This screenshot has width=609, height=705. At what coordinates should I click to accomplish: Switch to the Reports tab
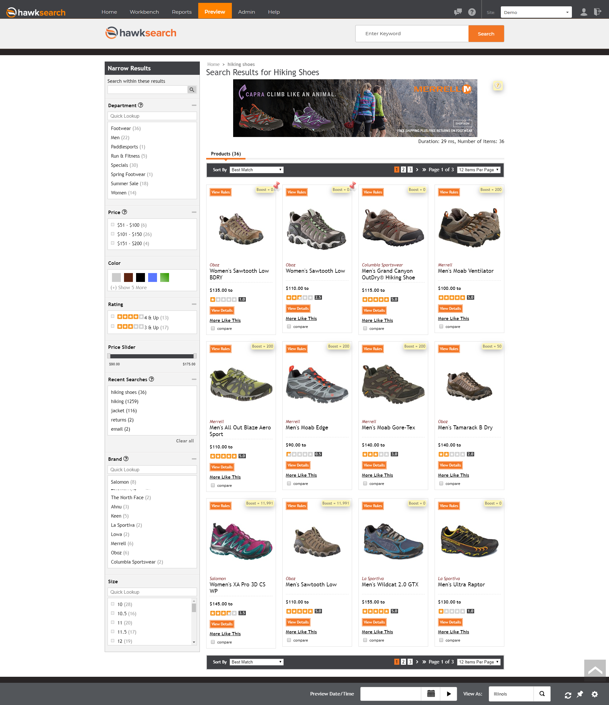tap(182, 12)
